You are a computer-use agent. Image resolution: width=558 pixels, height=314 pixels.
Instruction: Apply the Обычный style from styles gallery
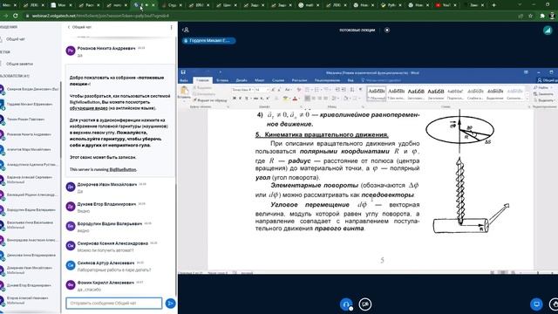point(376,93)
